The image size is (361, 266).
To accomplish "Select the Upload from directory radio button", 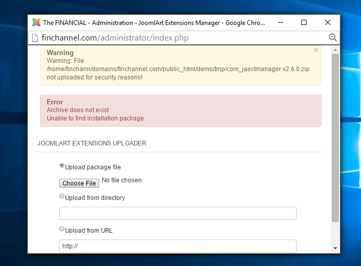I will point(62,196).
